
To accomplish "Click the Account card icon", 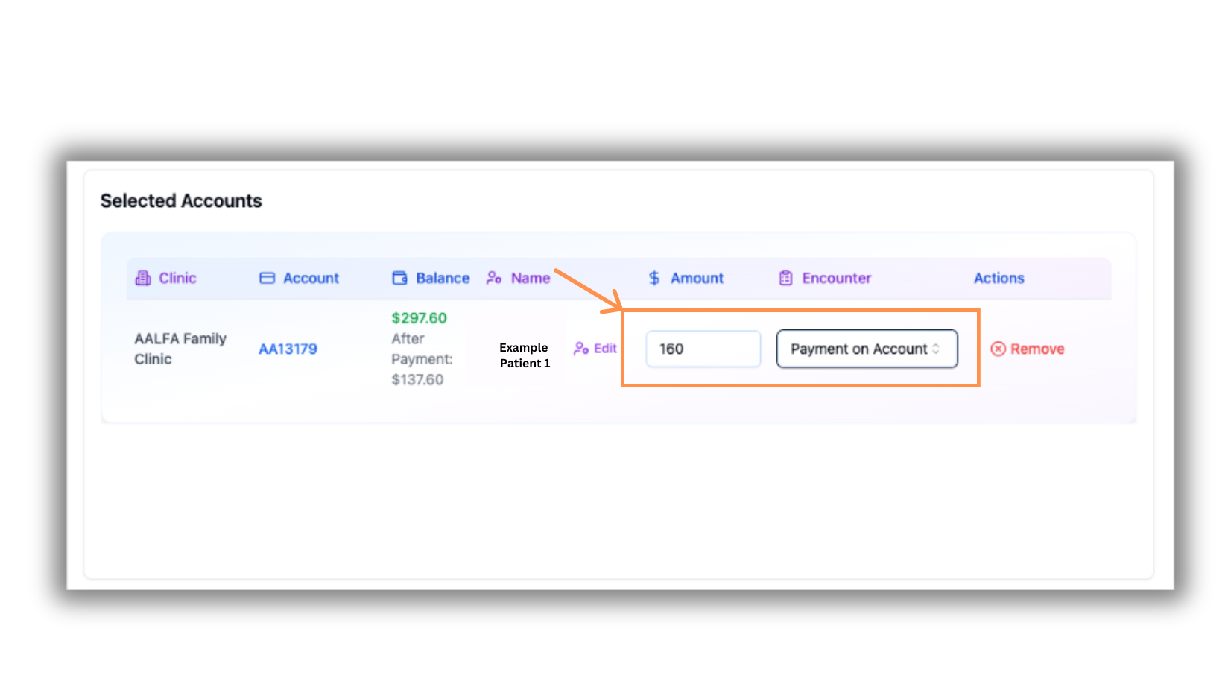I will click(267, 278).
